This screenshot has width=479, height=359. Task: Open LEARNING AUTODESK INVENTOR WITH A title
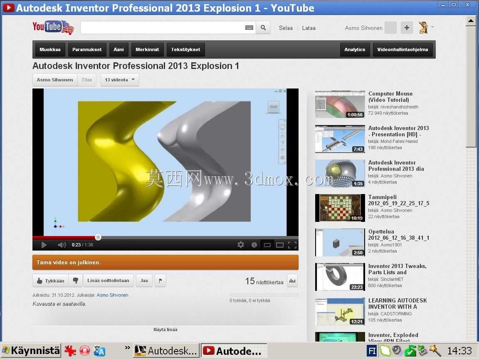coord(398,303)
